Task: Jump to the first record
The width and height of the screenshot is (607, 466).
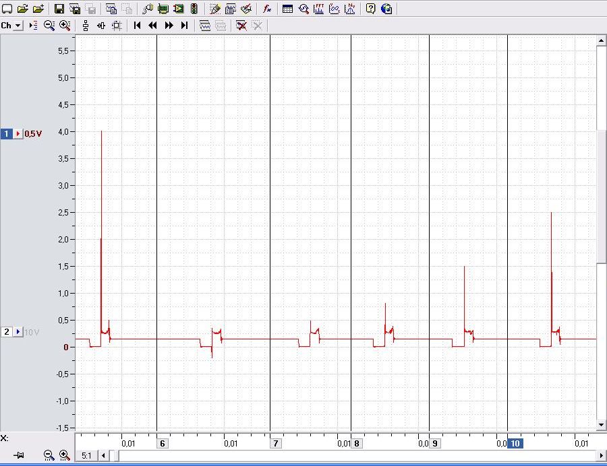Action: point(137,26)
